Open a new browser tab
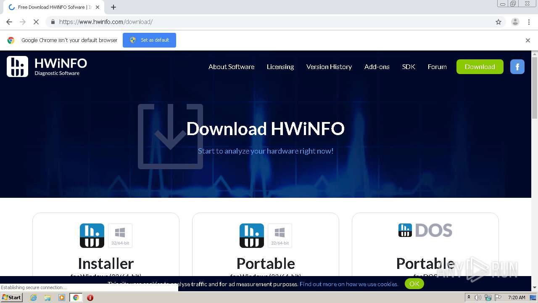 pyautogui.click(x=113, y=7)
